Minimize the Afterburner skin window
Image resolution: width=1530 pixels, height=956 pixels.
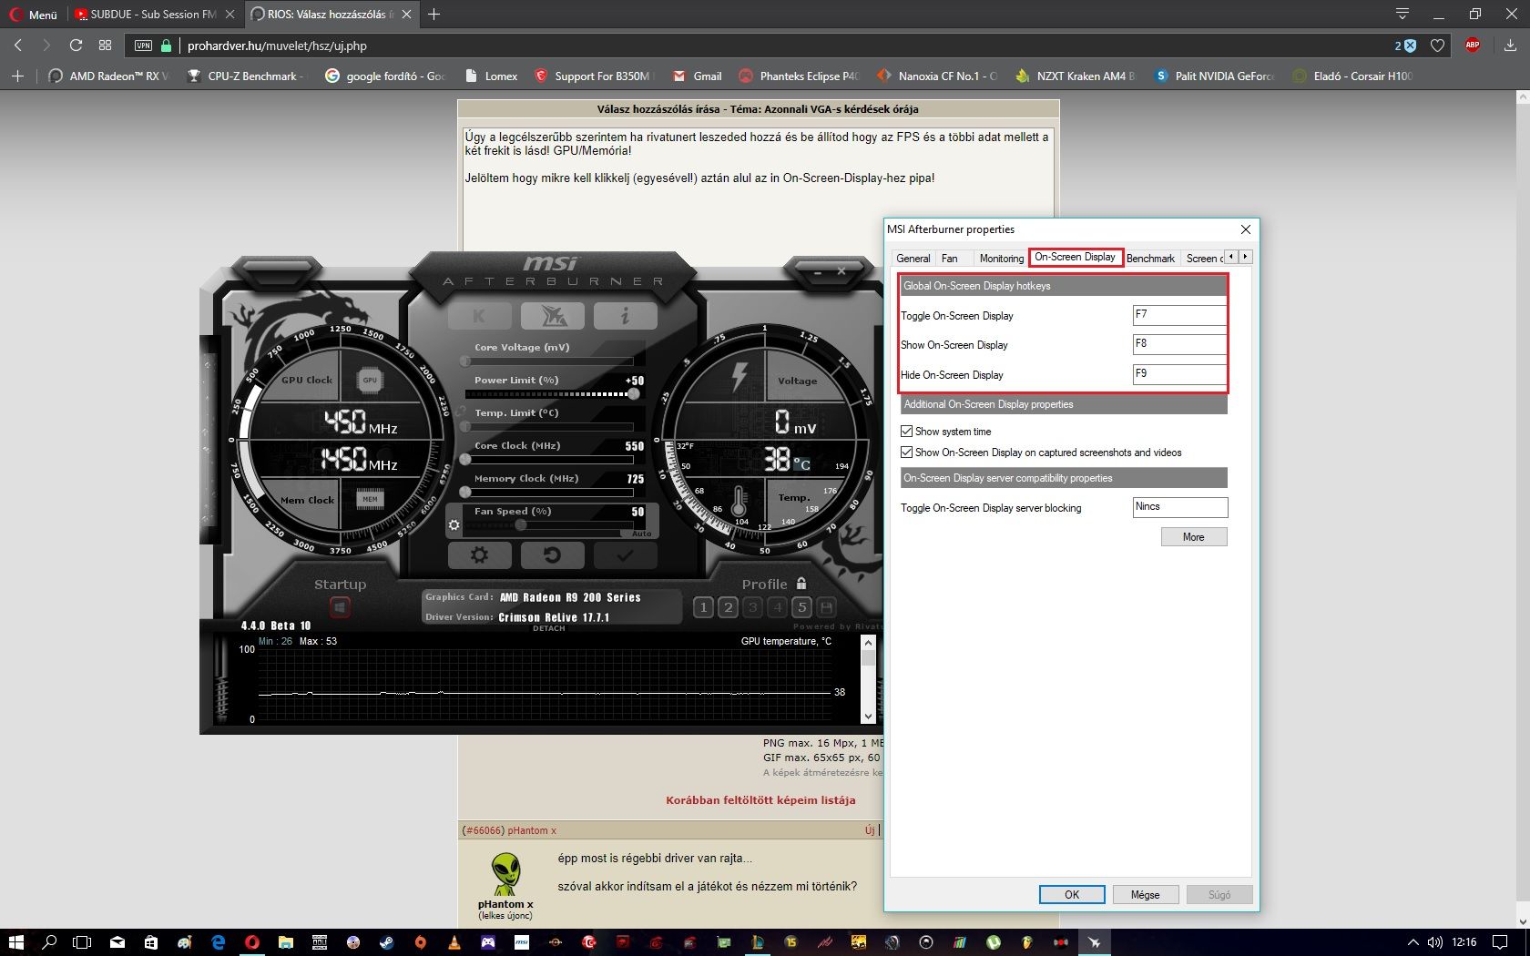[818, 271]
